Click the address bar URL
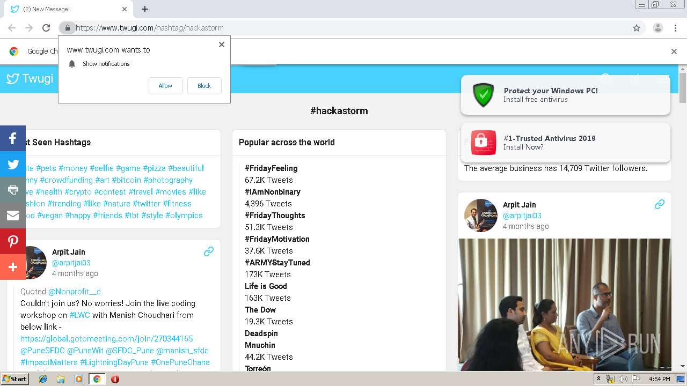Image resolution: width=687 pixels, height=386 pixels. (x=150, y=28)
